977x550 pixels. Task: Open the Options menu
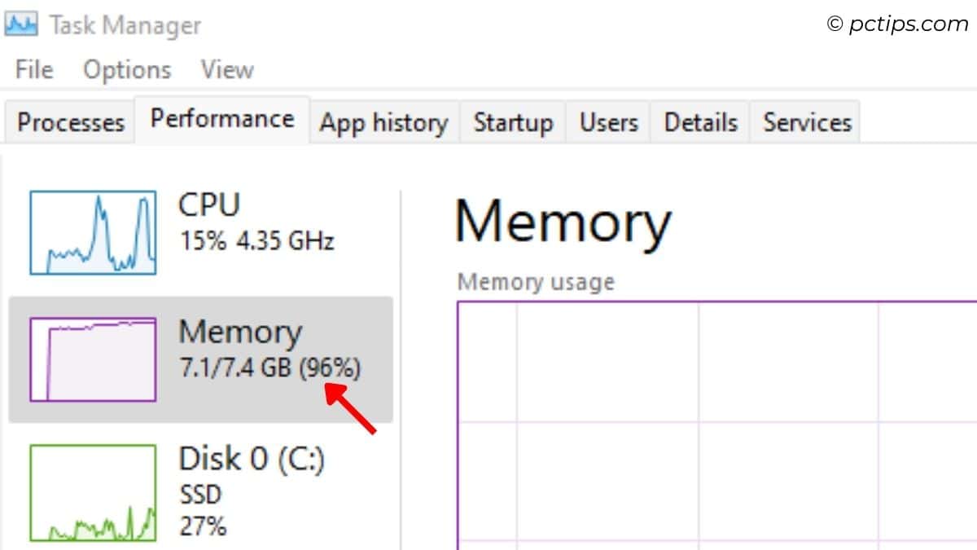click(x=126, y=69)
